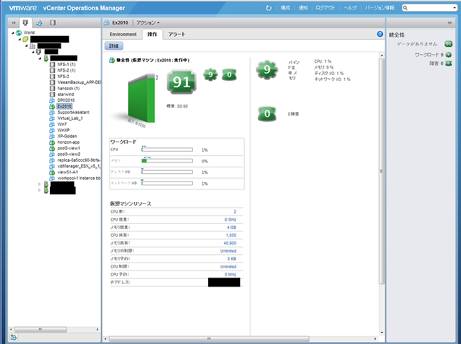The image size is (461, 344).
Task: Collapse the cluster node under datacenter
Action: coord(33,52)
